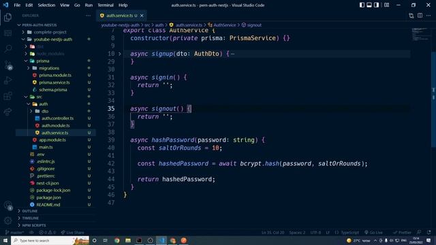Open the Live Share view in activity bar
Image resolution: width=436 pixels, height=245 pixels.
click(7, 112)
